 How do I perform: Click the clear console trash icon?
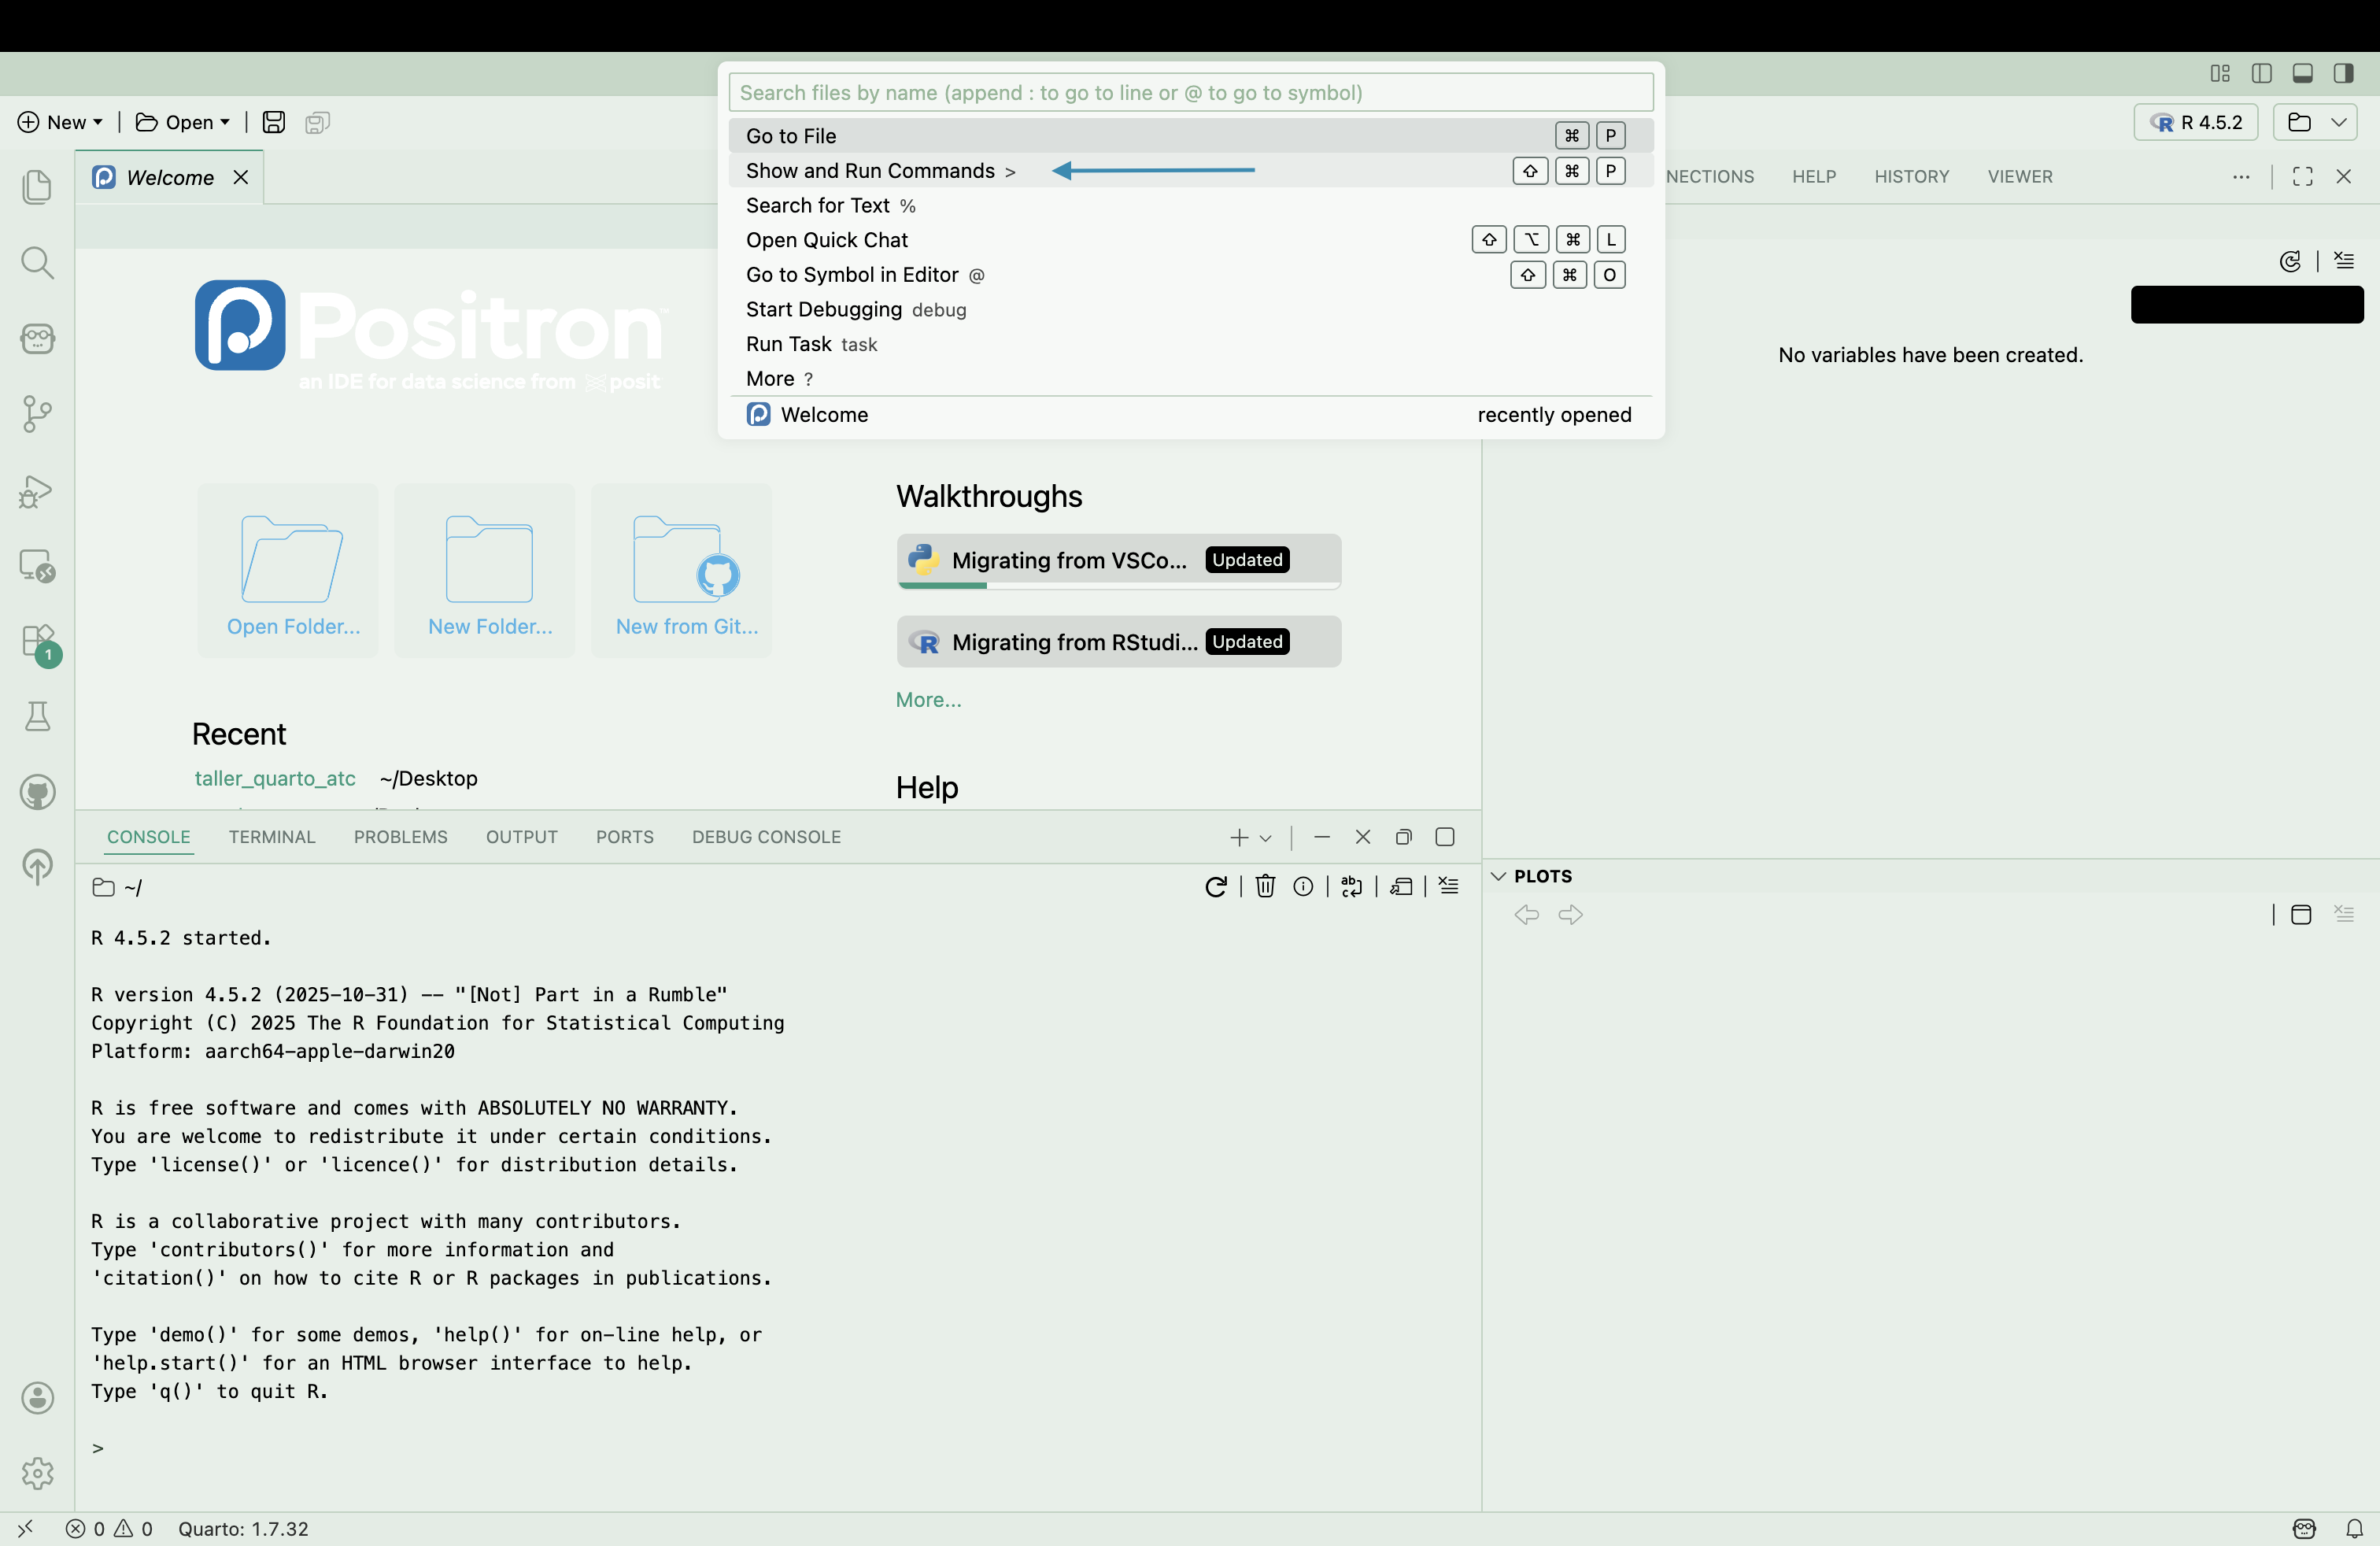[x=1265, y=887]
